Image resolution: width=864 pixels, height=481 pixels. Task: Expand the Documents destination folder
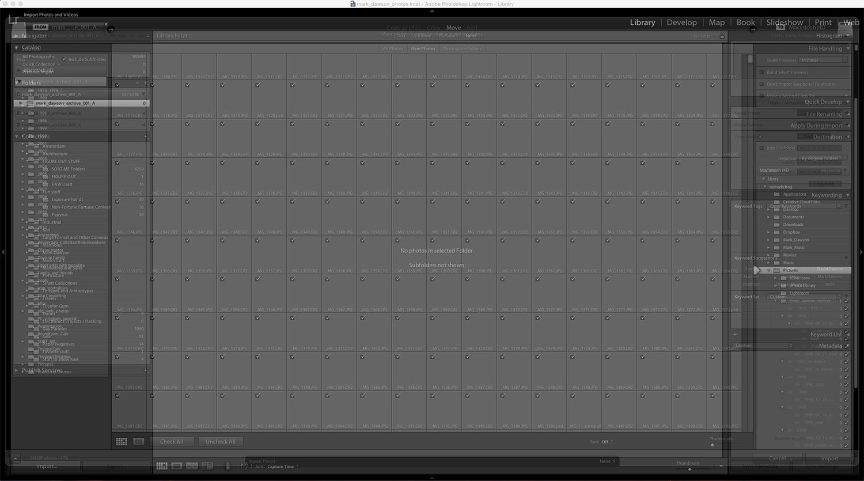point(768,217)
